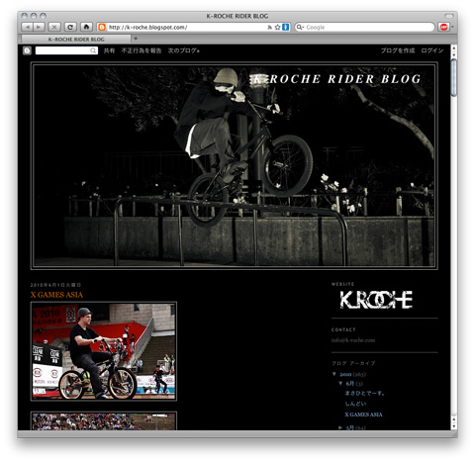
Task: Click the RSS feed icon in address bar
Action: point(269,28)
